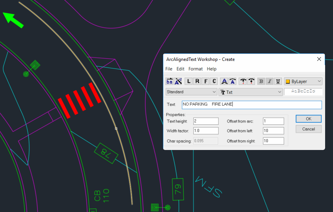Place text on concave side of arc
Screen dimensions: 333x212
pos(233,81)
